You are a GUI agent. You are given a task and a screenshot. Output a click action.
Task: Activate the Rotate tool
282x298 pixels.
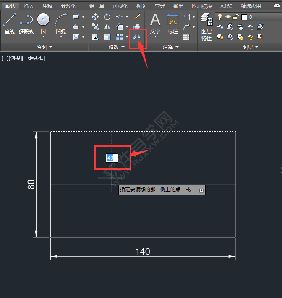coord(107,17)
